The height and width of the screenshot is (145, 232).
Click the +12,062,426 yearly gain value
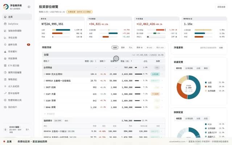146,24
